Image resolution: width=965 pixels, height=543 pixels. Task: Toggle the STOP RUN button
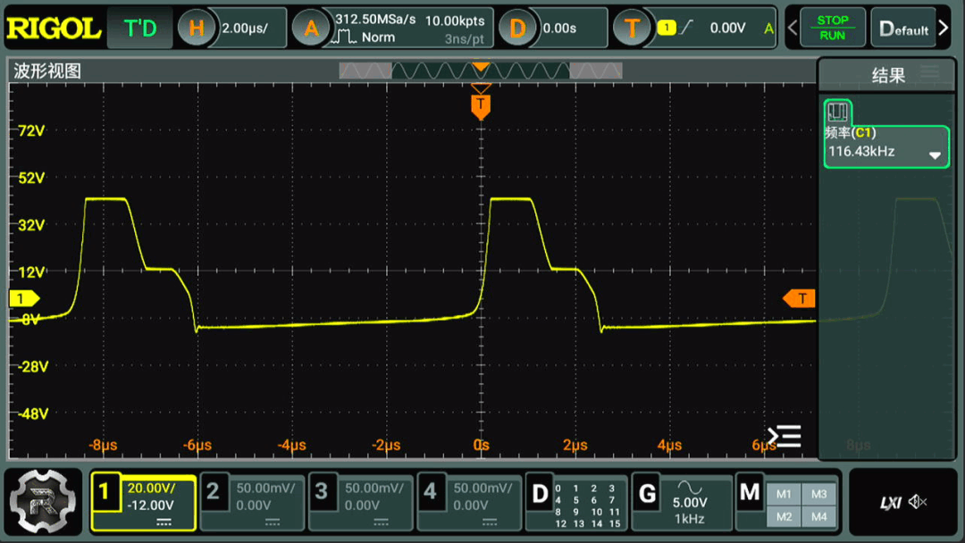[832, 28]
